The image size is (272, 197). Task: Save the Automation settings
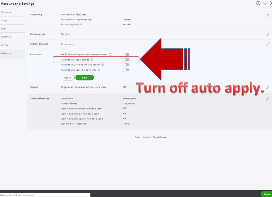click(85, 78)
